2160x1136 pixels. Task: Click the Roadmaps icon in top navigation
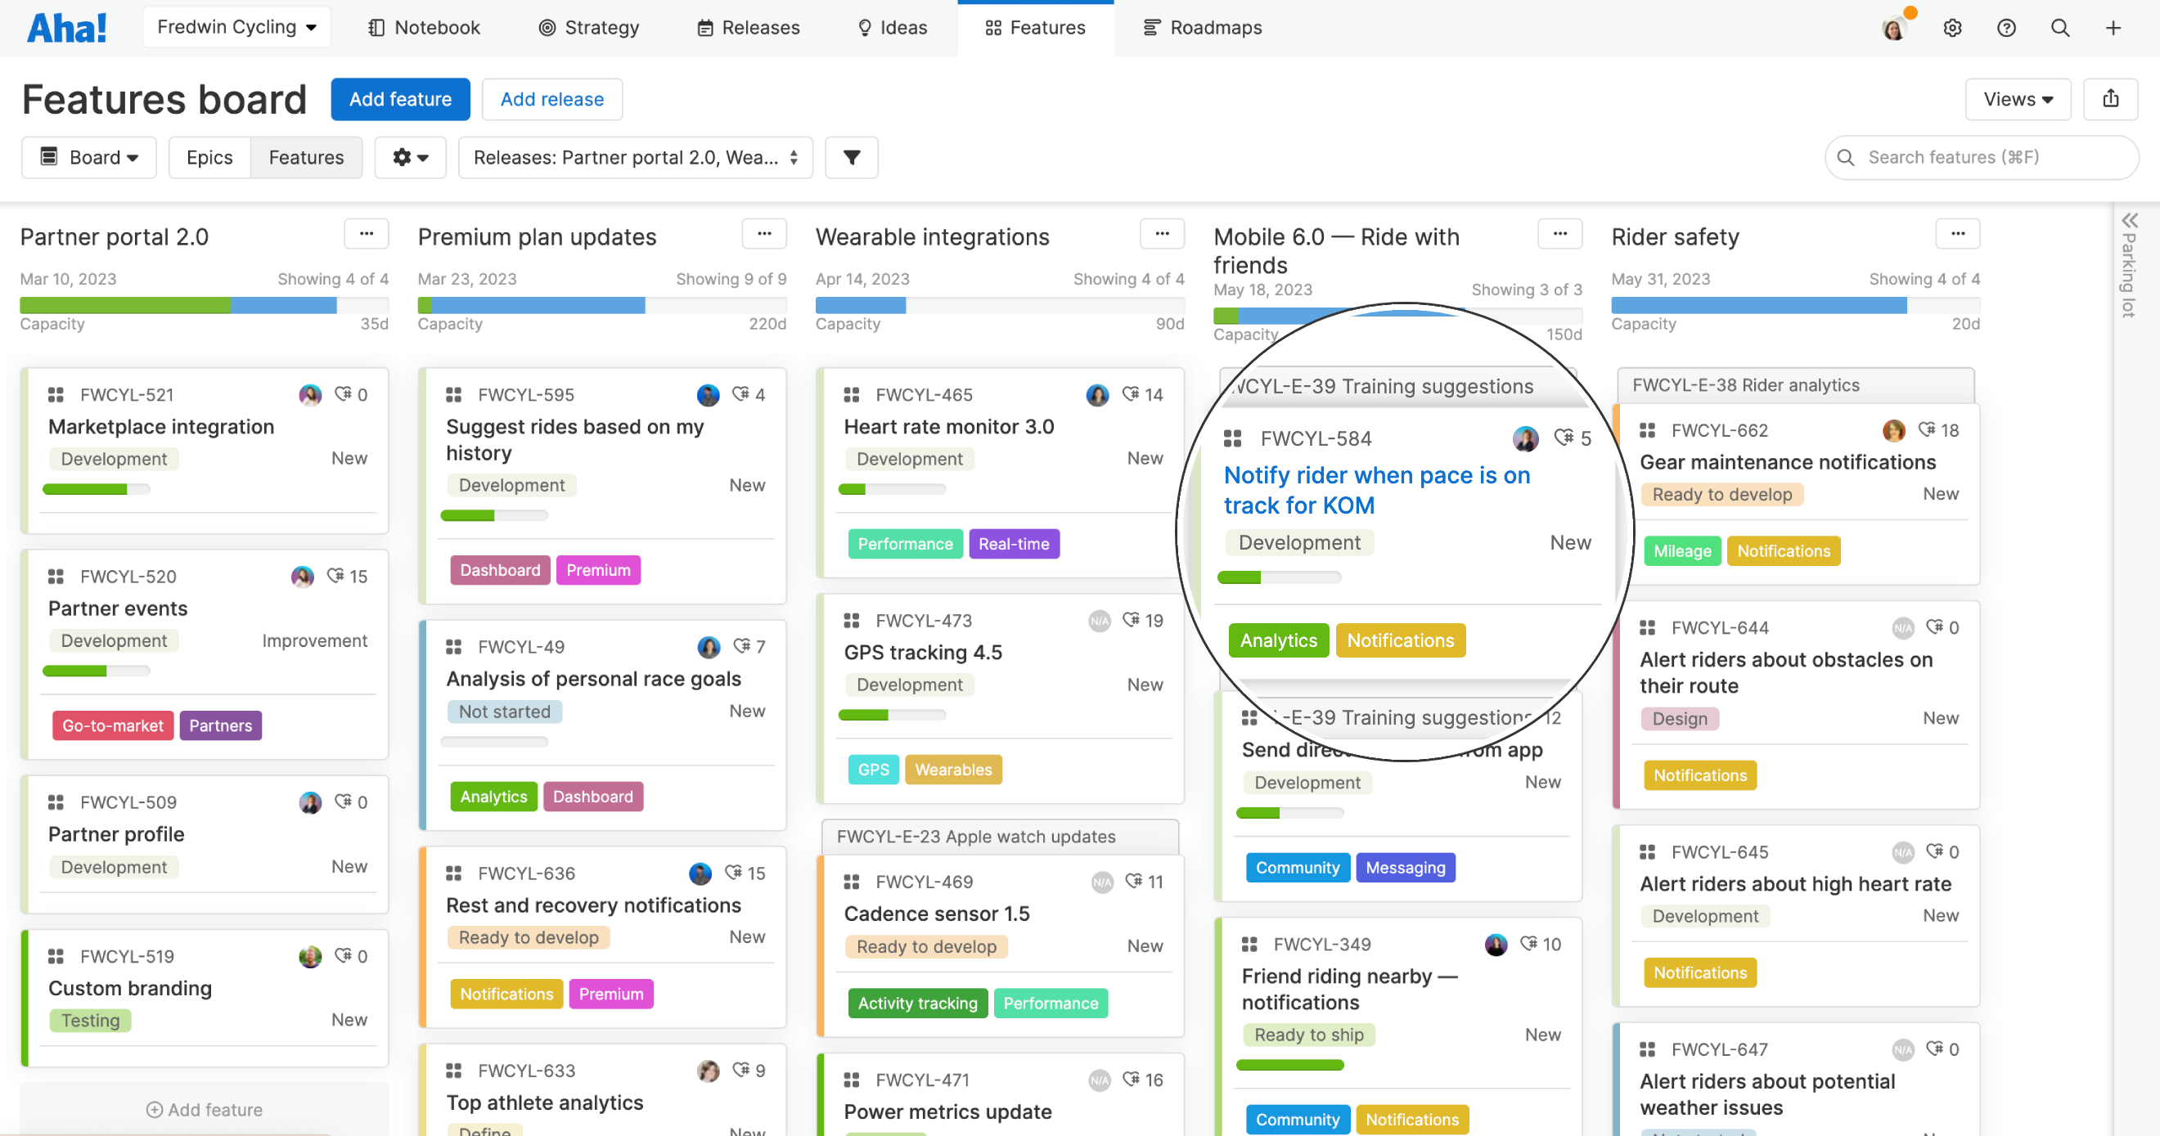pos(1153,27)
